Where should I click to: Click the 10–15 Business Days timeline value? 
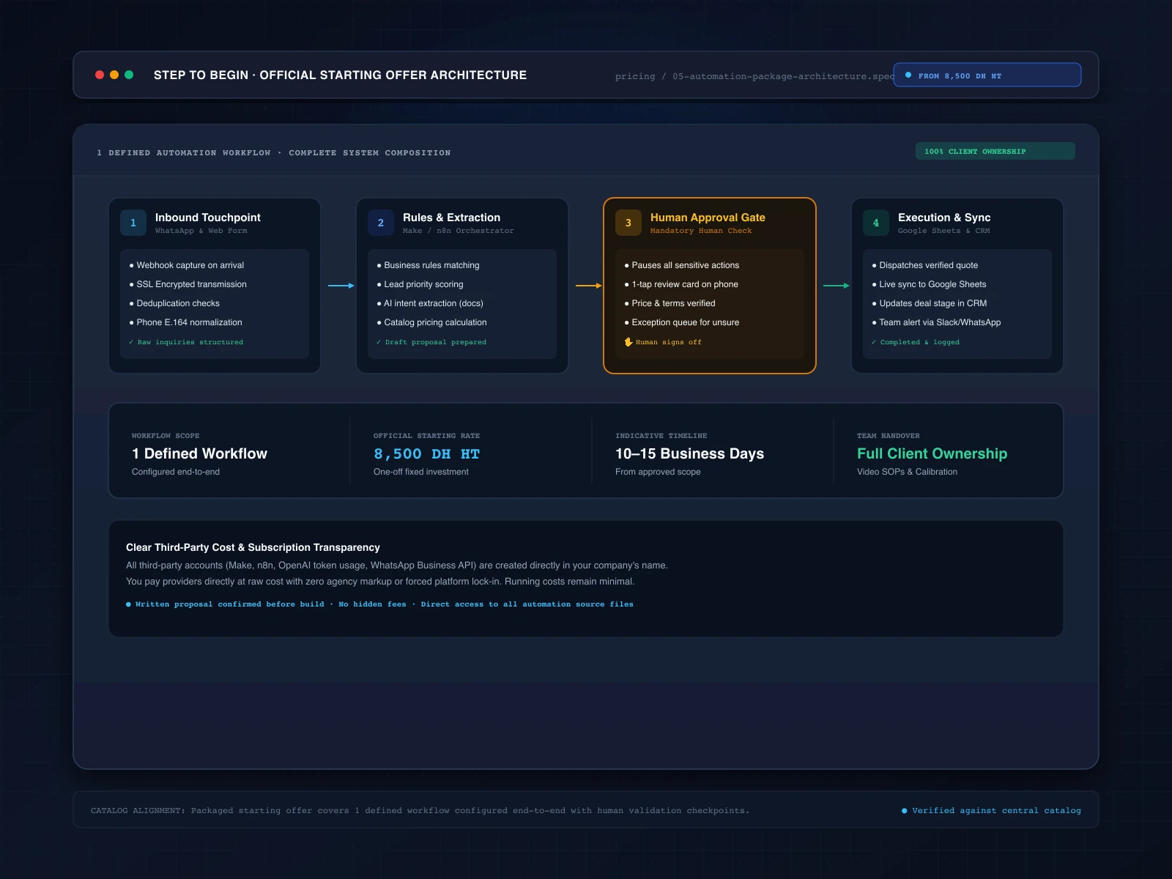coord(690,453)
